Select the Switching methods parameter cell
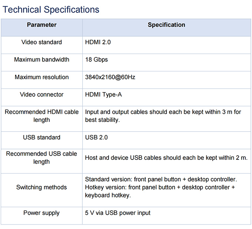 (42, 187)
